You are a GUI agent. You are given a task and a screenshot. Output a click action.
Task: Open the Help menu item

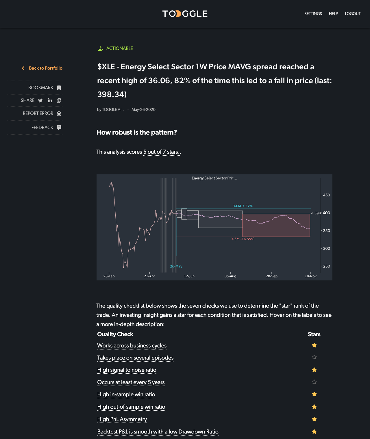(x=333, y=14)
